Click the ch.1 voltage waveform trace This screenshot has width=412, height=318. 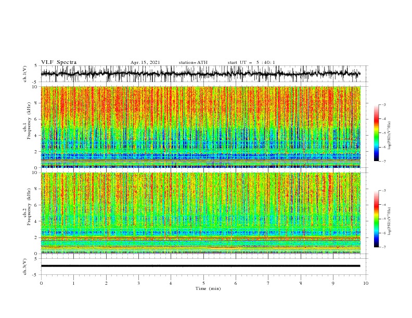200,74
